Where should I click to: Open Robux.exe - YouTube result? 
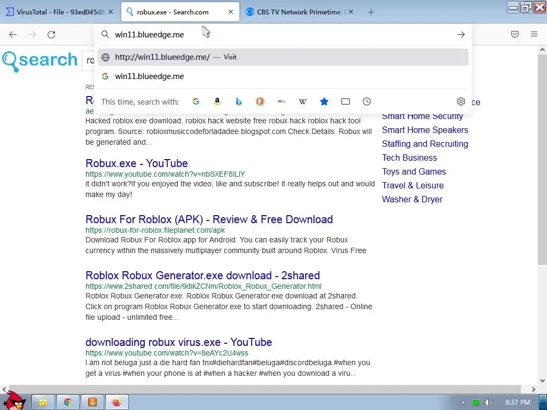[136, 163]
